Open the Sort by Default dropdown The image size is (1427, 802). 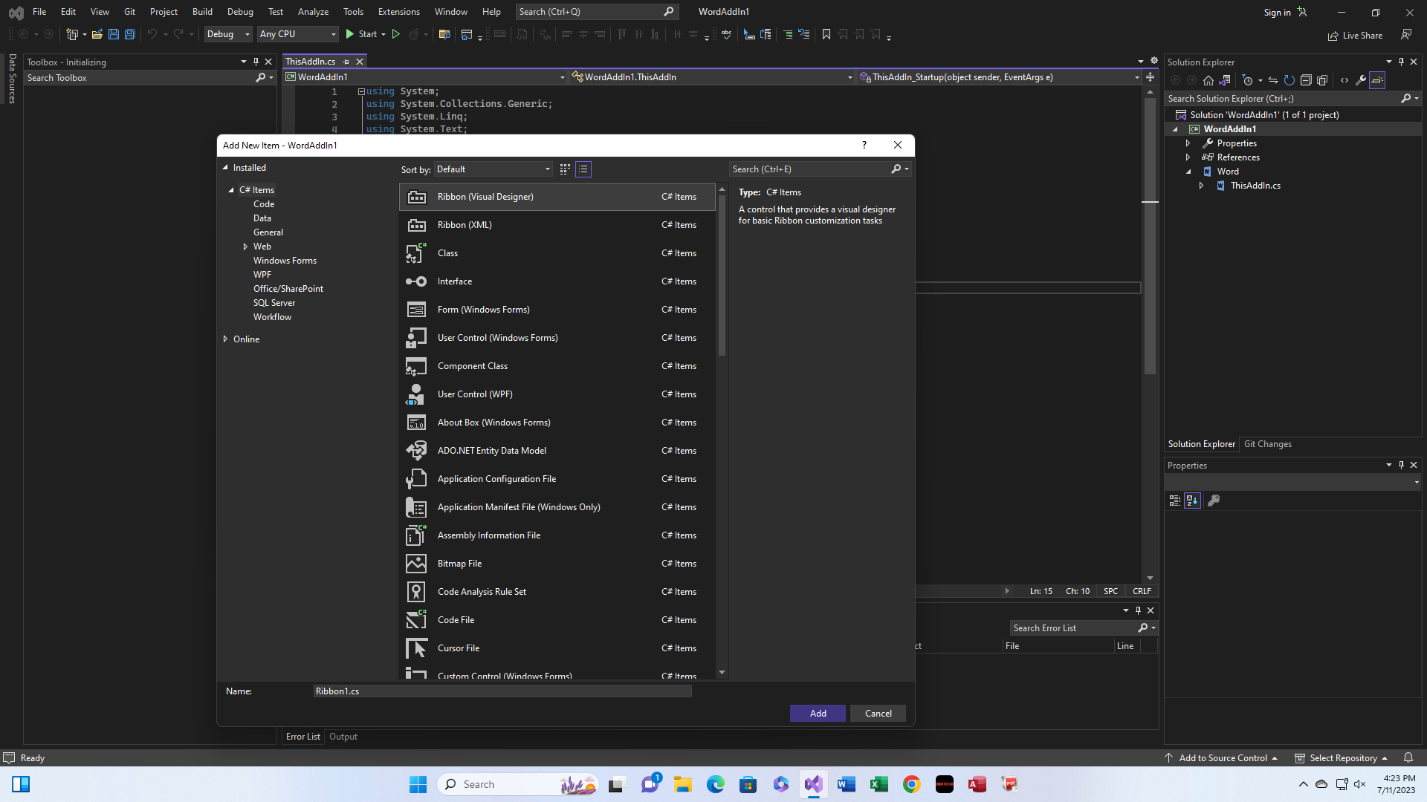(494, 169)
